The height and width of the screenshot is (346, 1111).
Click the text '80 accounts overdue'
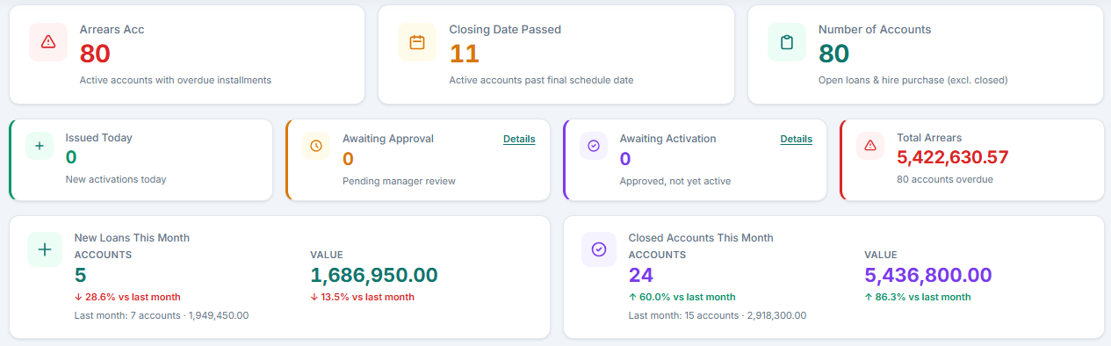(945, 180)
